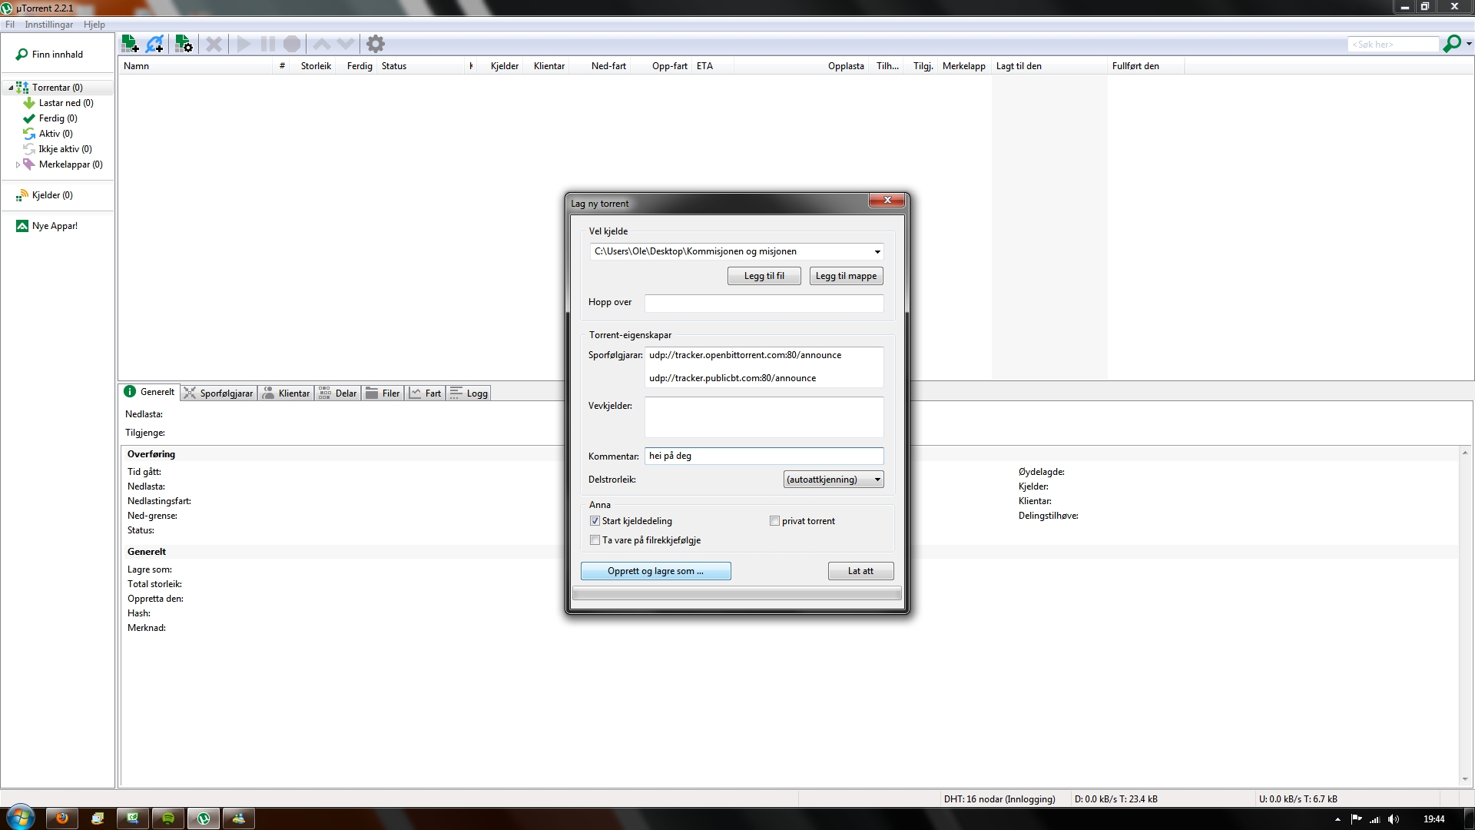Click the Remove torrent X icon

coord(214,44)
